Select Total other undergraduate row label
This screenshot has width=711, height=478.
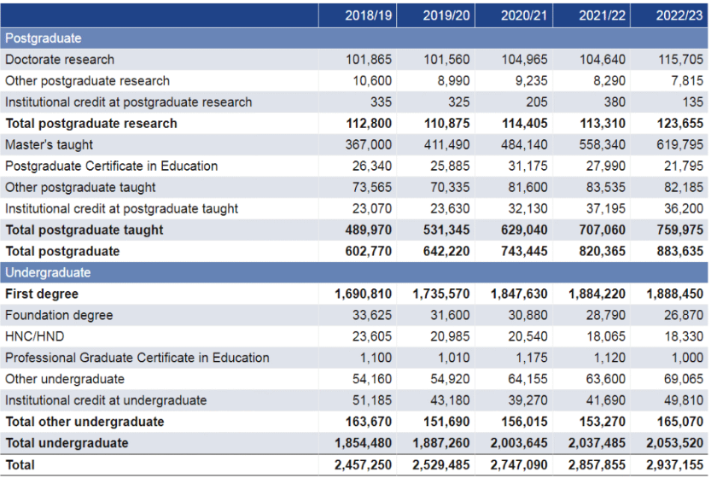[x=85, y=422]
